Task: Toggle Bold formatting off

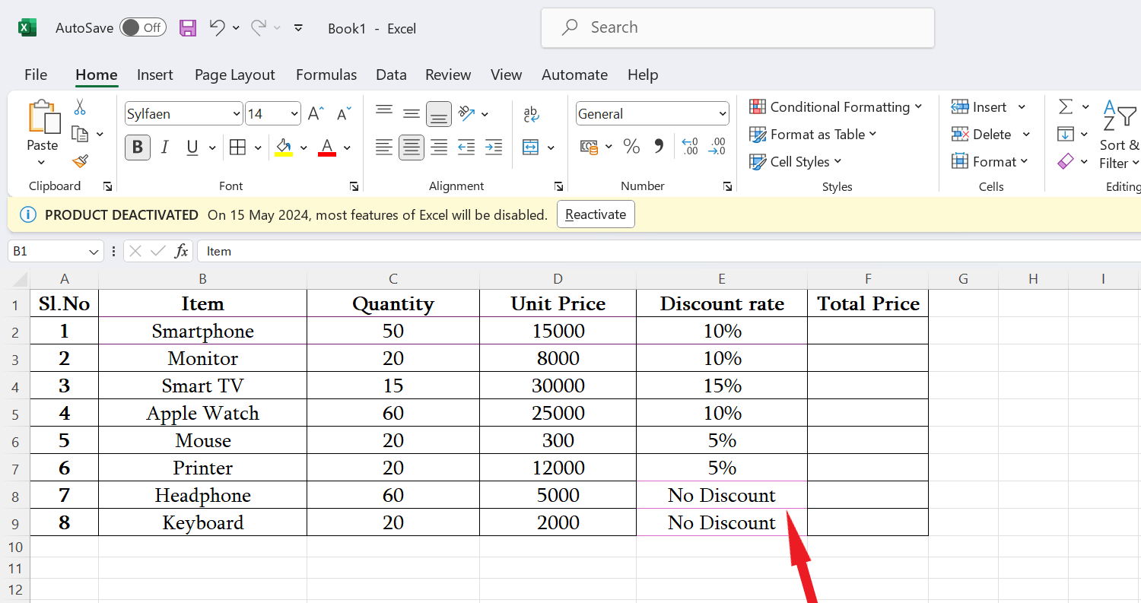Action: tap(137, 147)
